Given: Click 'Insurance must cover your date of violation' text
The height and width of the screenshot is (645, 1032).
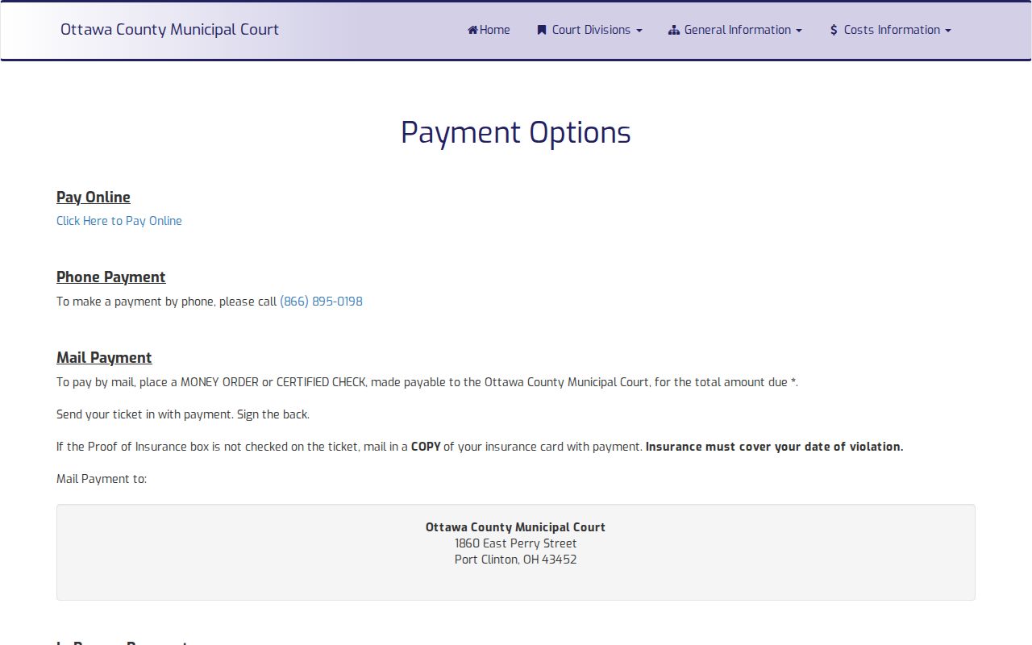Looking at the screenshot, I should click(774, 447).
